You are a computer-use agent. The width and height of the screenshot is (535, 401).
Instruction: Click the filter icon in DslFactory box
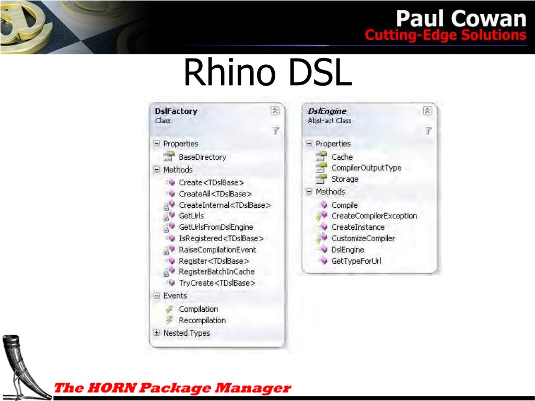(x=276, y=131)
